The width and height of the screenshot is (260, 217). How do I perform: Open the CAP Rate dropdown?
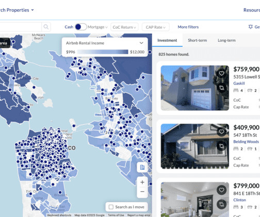(x=156, y=27)
